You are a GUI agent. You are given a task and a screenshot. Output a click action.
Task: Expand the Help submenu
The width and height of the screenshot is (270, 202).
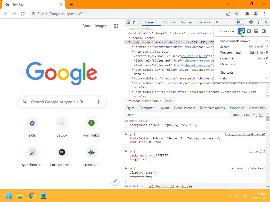pos(242,78)
